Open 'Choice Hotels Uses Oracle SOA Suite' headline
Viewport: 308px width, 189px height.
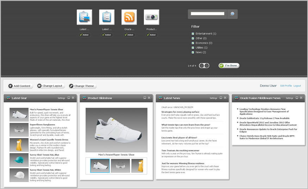tap(267, 137)
